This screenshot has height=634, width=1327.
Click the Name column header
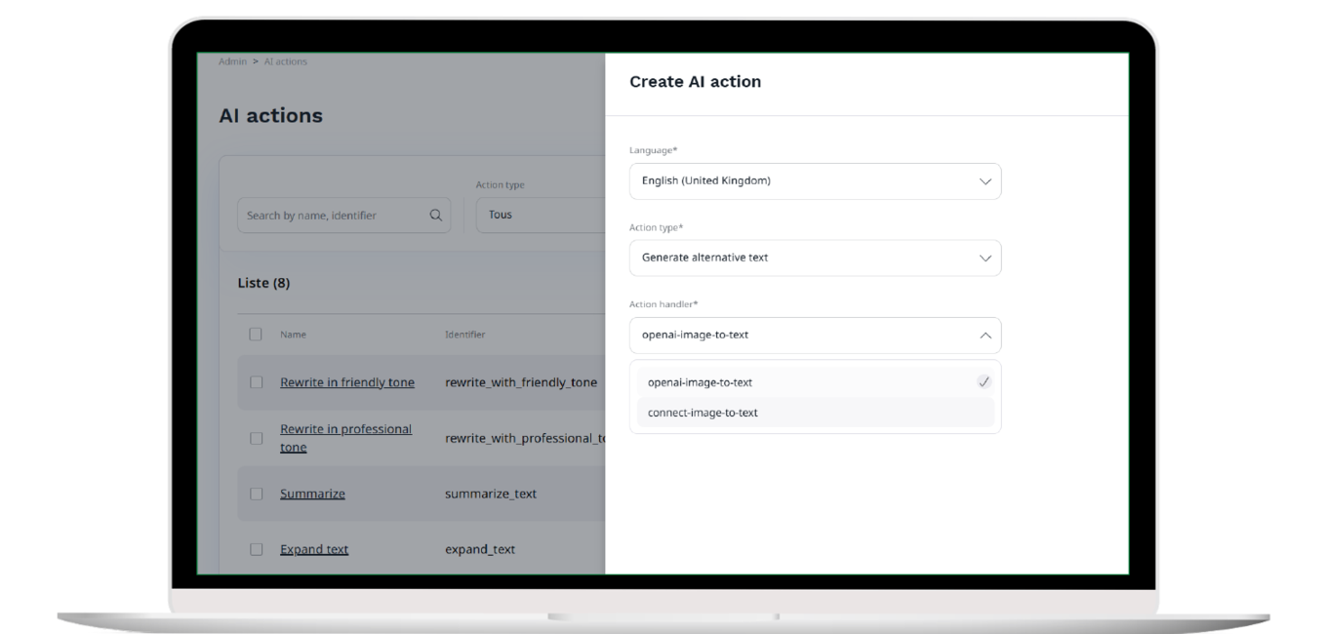coord(293,335)
